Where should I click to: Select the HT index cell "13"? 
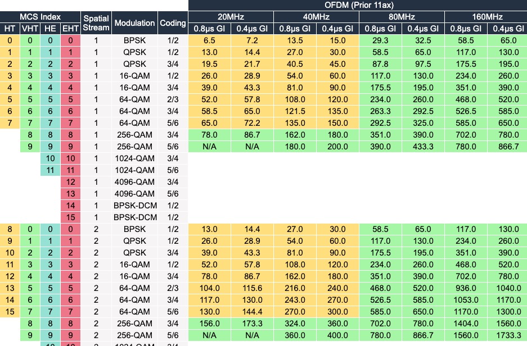tap(10, 288)
